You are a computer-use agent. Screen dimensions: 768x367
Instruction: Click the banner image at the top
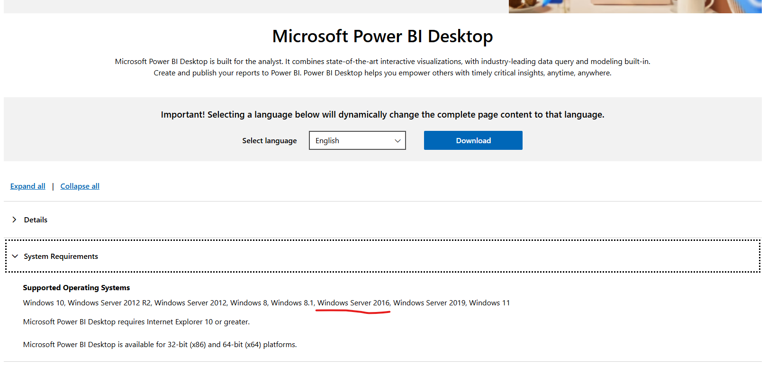point(635,6)
